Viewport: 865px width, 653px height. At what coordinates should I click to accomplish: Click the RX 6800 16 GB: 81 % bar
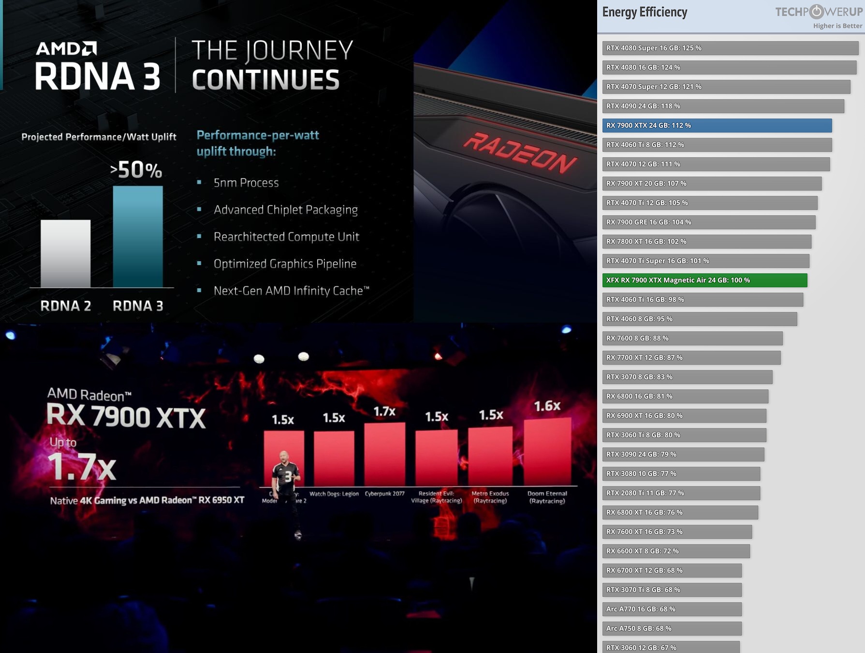pos(685,396)
